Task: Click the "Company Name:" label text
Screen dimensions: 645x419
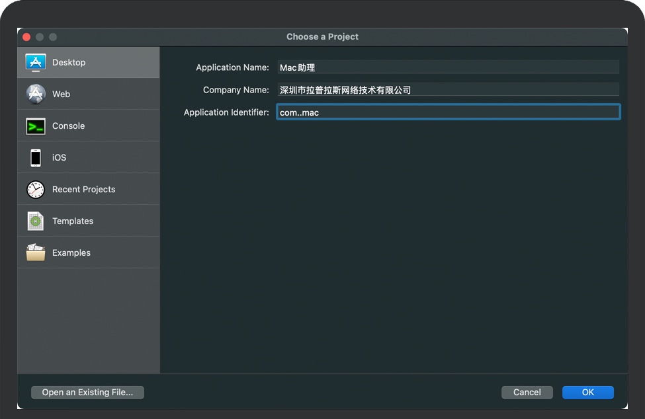Action: click(x=236, y=90)
